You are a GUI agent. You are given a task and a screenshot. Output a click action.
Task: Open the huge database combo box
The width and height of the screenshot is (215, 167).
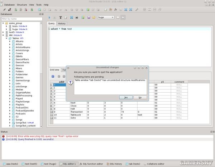[106, 18]
